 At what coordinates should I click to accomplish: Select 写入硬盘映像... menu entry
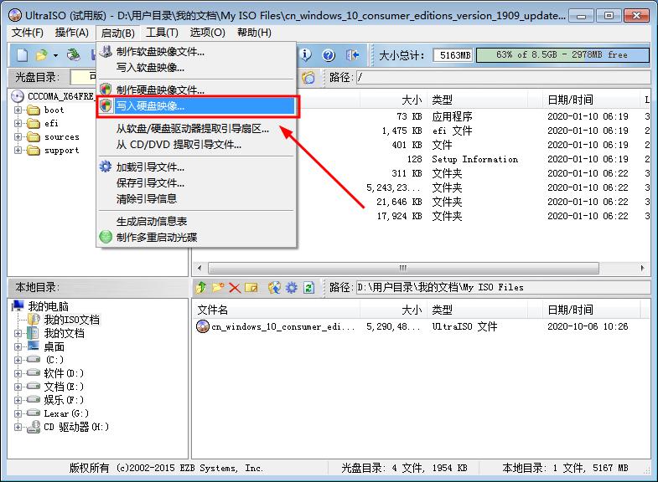pos(197,106)
